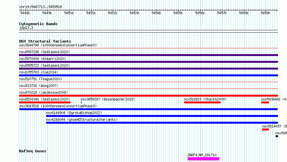
Task: Select the nsv6597296 Sedlazeck2020 purple bar
Action: [148, 55]
